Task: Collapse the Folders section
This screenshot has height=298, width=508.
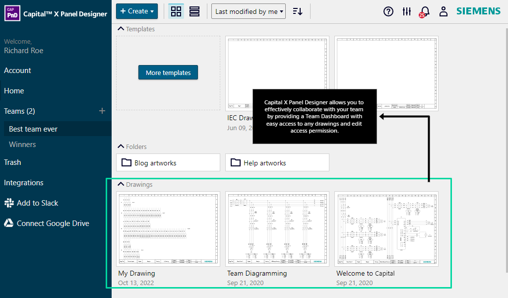Action: [x=121, y=147]
